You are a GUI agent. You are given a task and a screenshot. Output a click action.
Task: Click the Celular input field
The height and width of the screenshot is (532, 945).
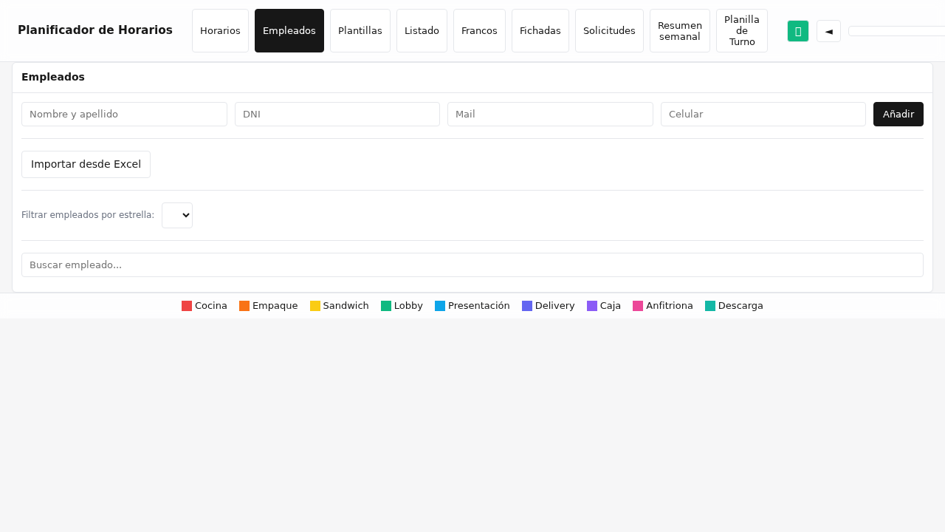(763, 115)
